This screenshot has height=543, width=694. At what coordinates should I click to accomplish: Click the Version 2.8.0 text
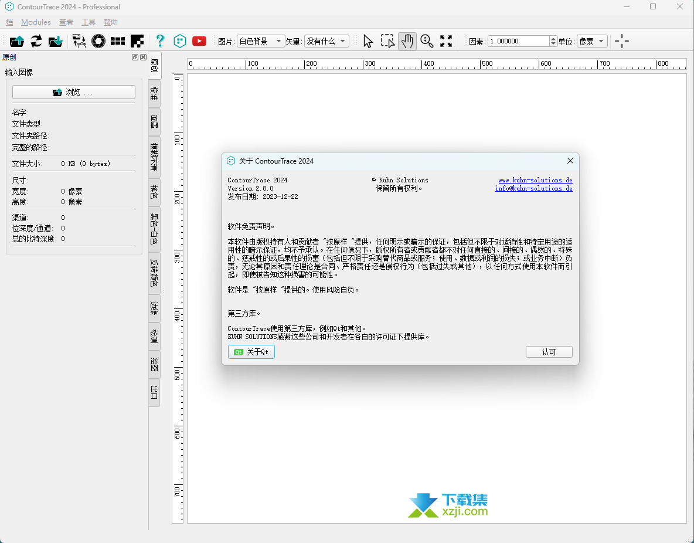250,188
